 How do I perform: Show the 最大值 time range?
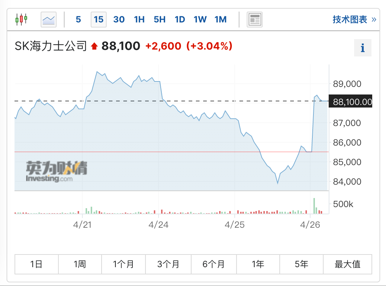tap(347, 264)
